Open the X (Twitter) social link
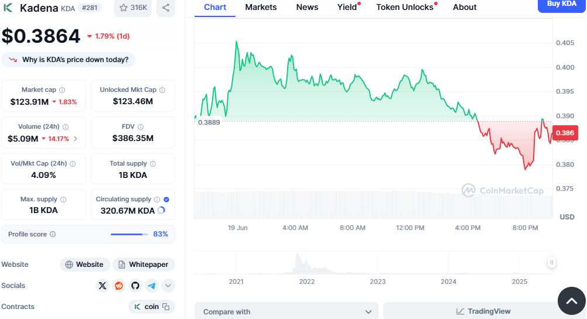 coord(102,286)
